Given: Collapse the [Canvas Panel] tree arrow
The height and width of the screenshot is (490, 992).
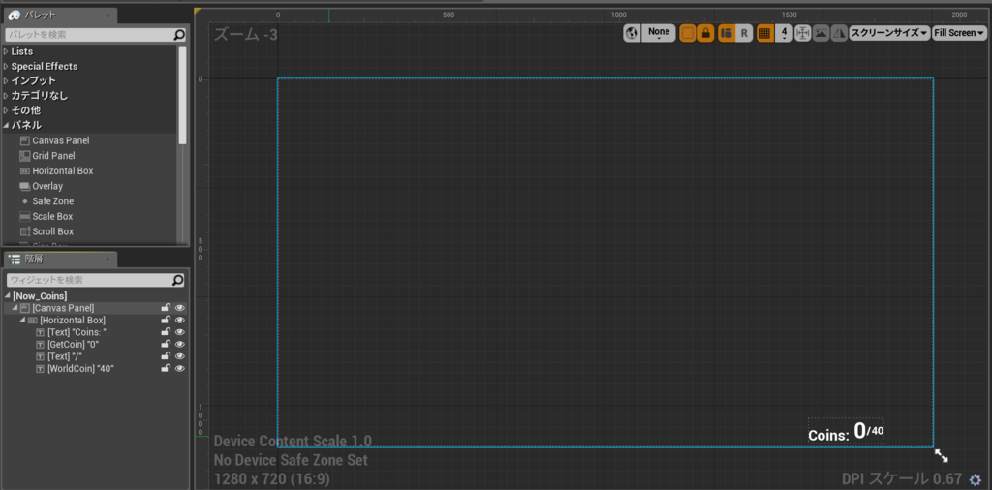Looking at the screenshot, I should pos(15,308).
